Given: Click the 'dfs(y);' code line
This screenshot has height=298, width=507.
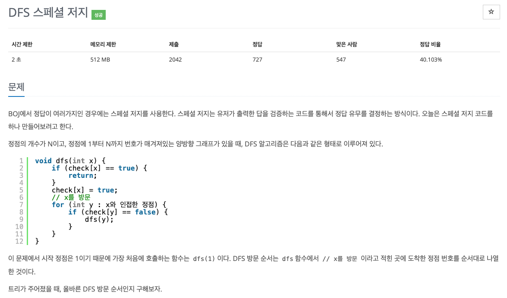Looking at the screenshot, I should [99, 220].
